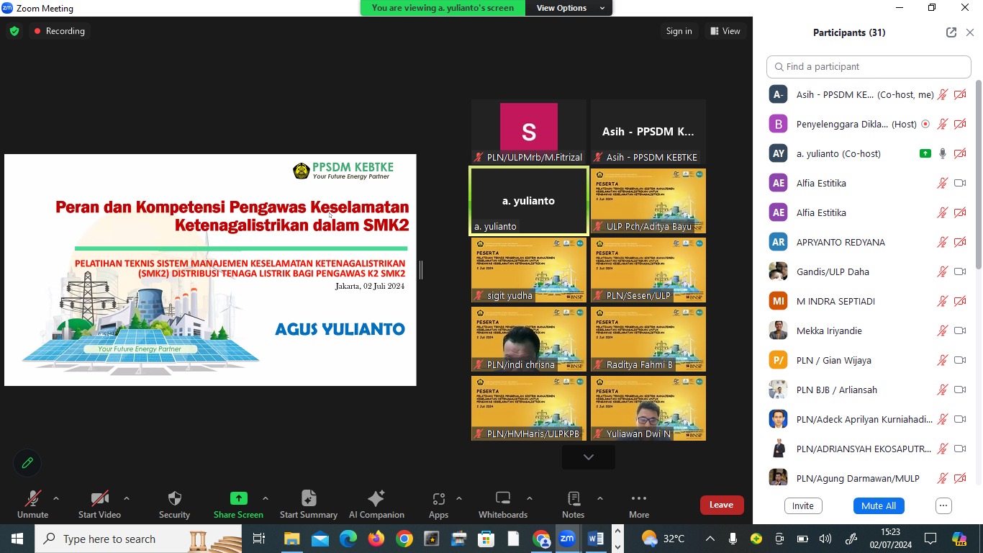Show hidden system tray icons
Image resolution: width=983 pixels, height=553 pixels.
coord(710,539)
